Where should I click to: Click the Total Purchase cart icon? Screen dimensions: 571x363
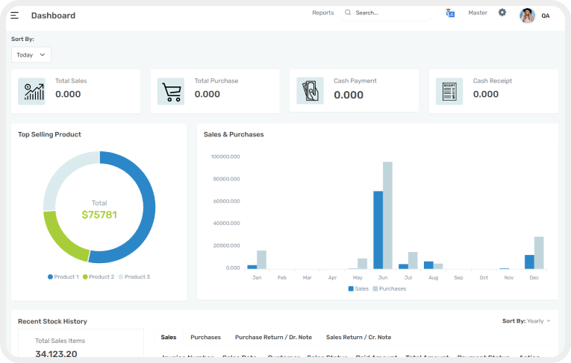171,91
